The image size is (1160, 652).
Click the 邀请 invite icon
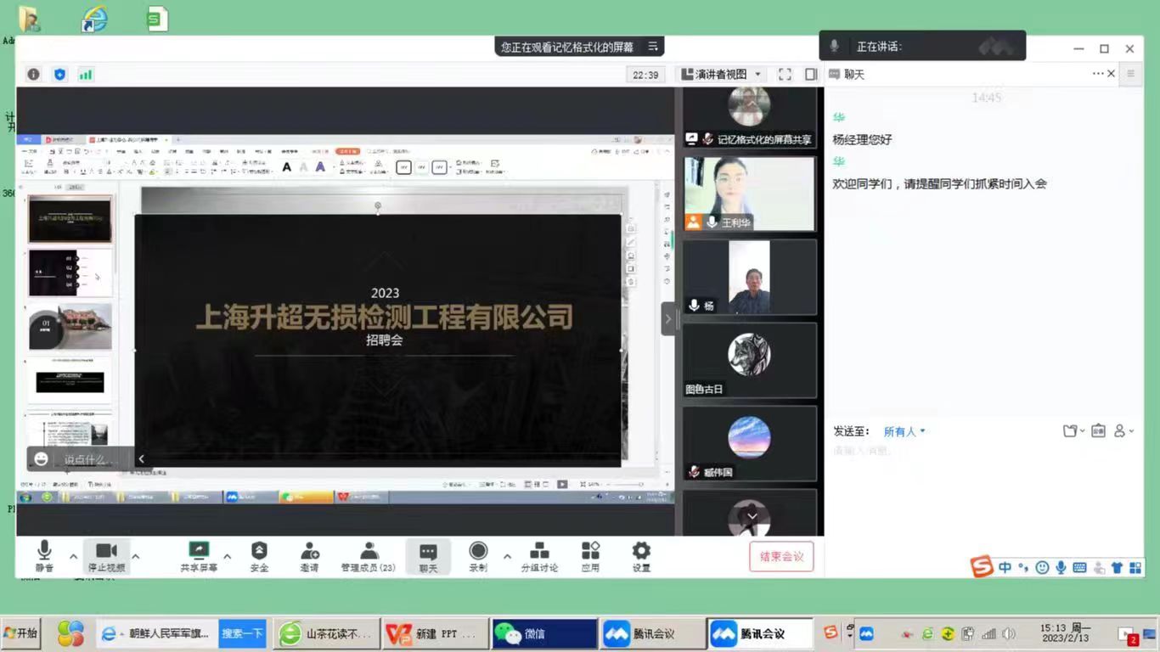tap(310, 556)
